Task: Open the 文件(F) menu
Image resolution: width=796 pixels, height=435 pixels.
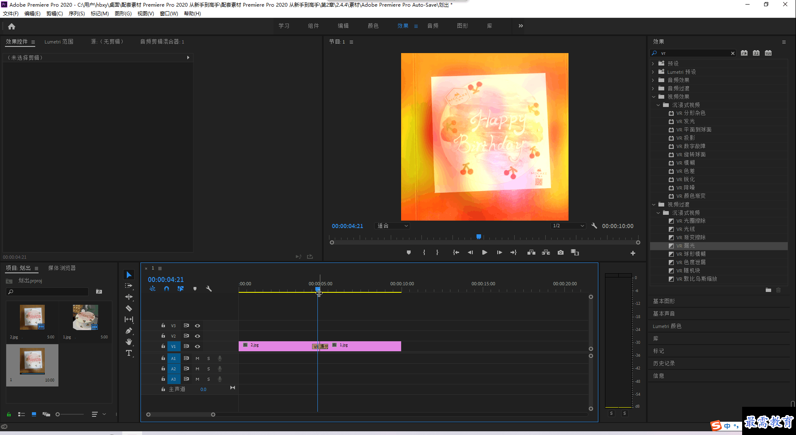Action: click(x=11, y=14)
